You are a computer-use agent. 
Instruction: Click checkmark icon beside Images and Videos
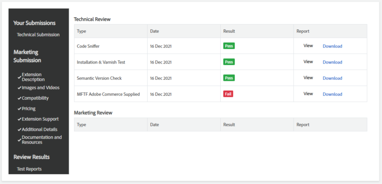(x=19, y=88)
